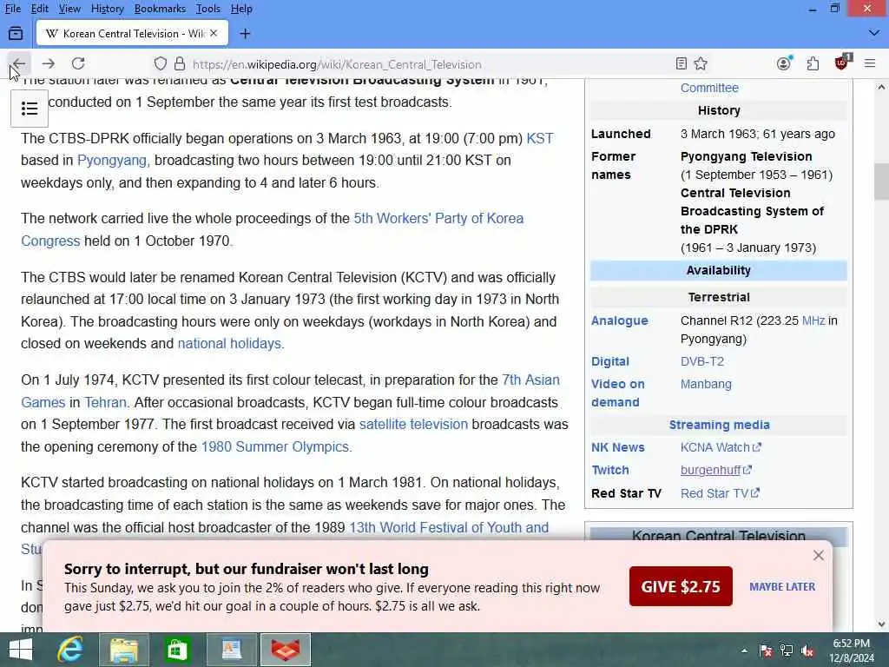Open File Explorer from taskbar

tap(123, 650)
